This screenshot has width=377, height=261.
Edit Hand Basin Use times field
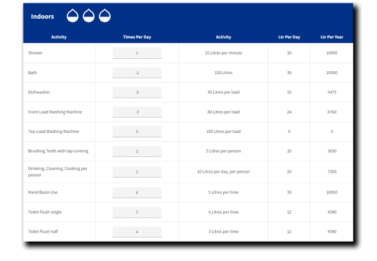click(137, 193)
